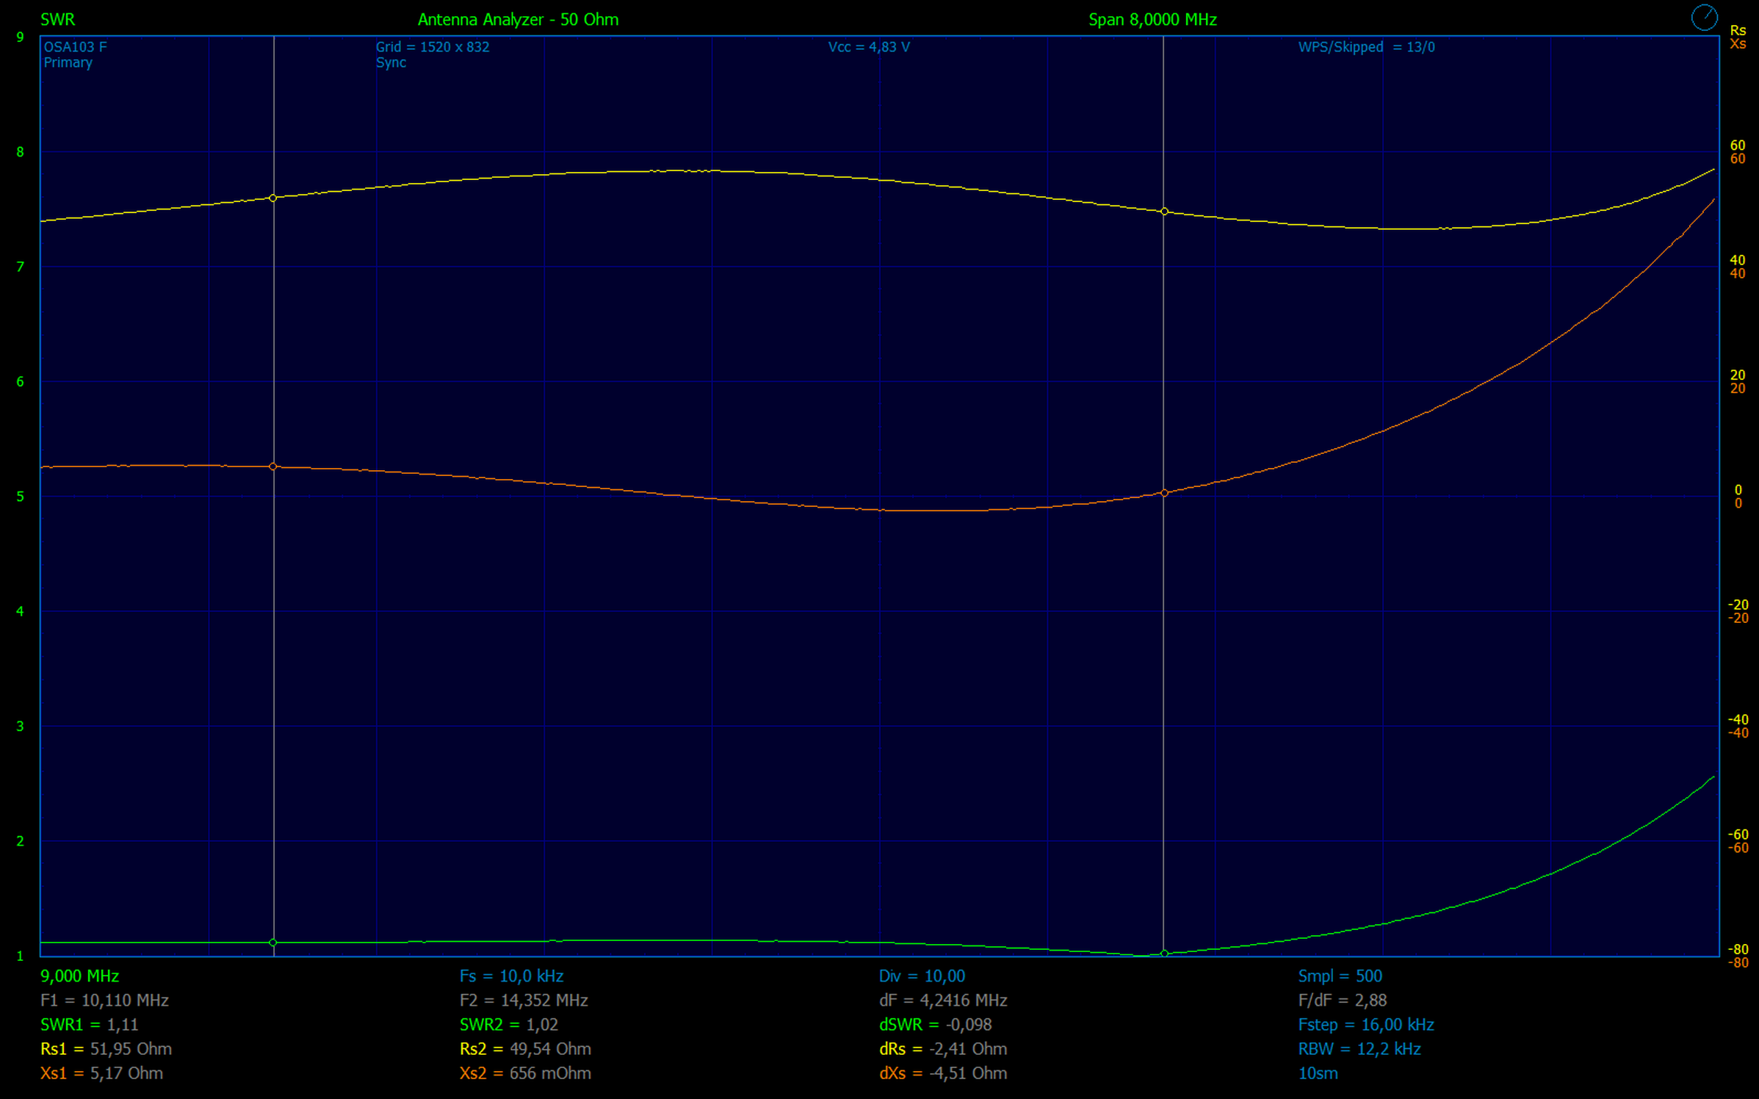Viewport: 1759px width, 1099px height.
Task: Click the Smpl = 500 parameter
Action: click(x=1340, y=976)
